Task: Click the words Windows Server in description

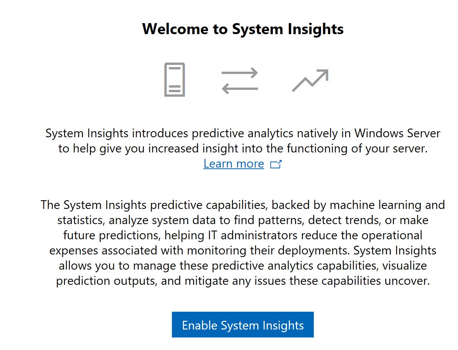Action: click(x=397, y=133)
